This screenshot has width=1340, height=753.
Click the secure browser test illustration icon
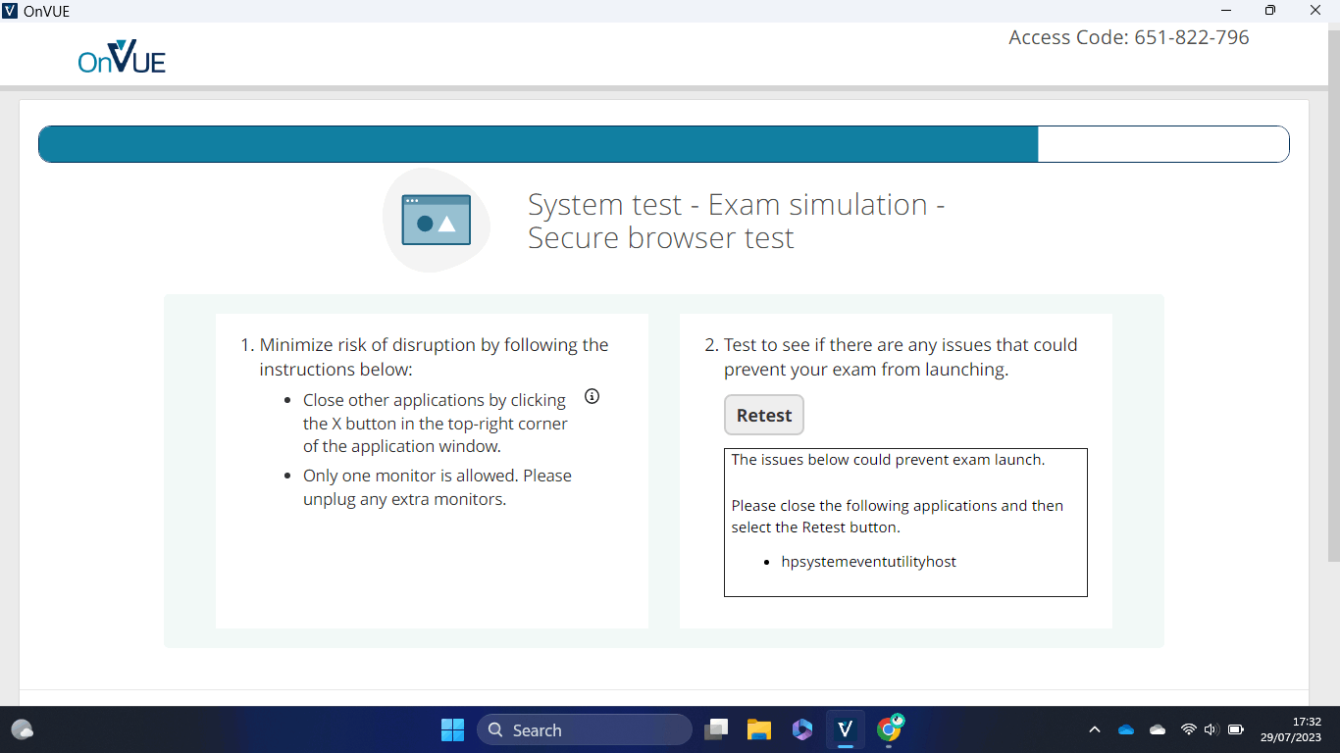point(437,220)
